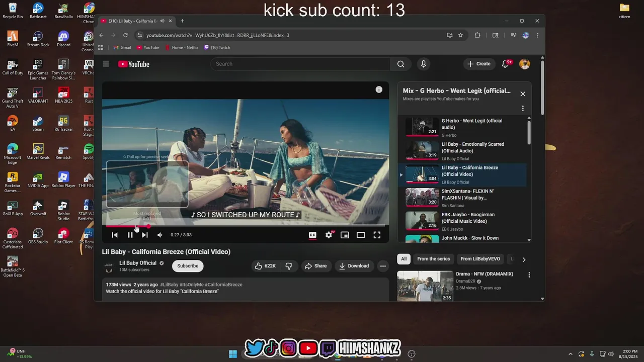Open Lil Baby Official channel name
This screenshot has width=644, height=362.
(x=138, y=263)
